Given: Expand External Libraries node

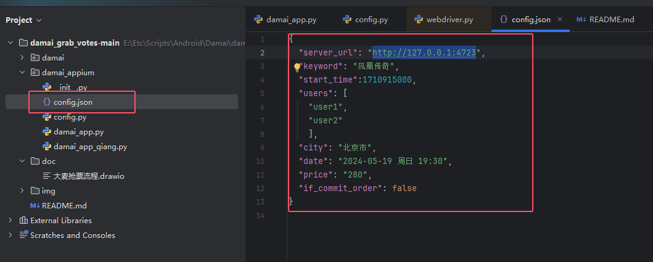Looking at the screenshot, I should point(11,220).
